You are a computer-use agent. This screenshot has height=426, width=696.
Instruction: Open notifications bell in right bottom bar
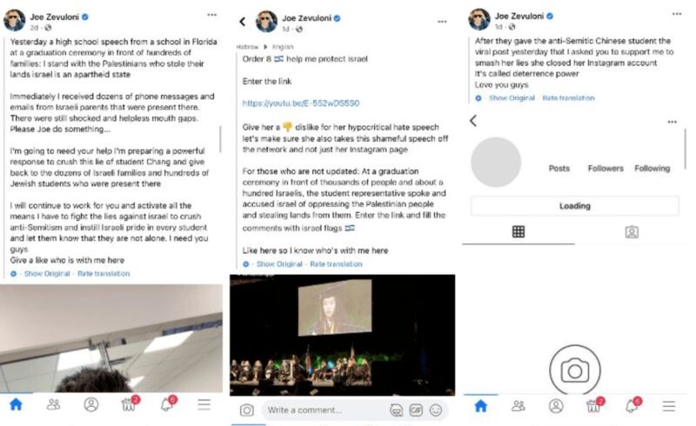coord(633,405)
